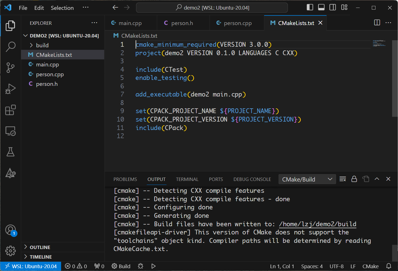Open Source Control view
This screenshot has width=398, height=271.
point(10,68)
